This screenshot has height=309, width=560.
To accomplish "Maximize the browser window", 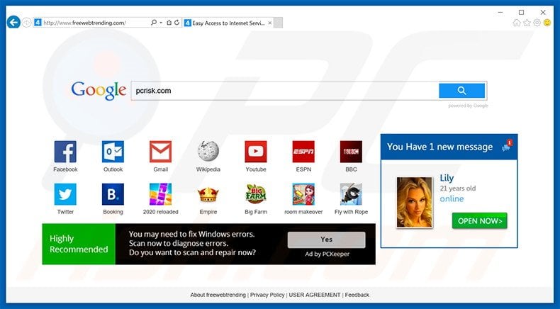I will 522,13.
